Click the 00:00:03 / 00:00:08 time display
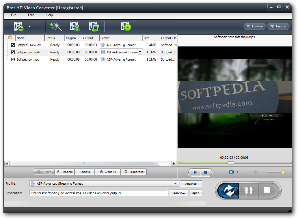Image resolution: width=298 pixels, height=219 pixels. [234, 158]
